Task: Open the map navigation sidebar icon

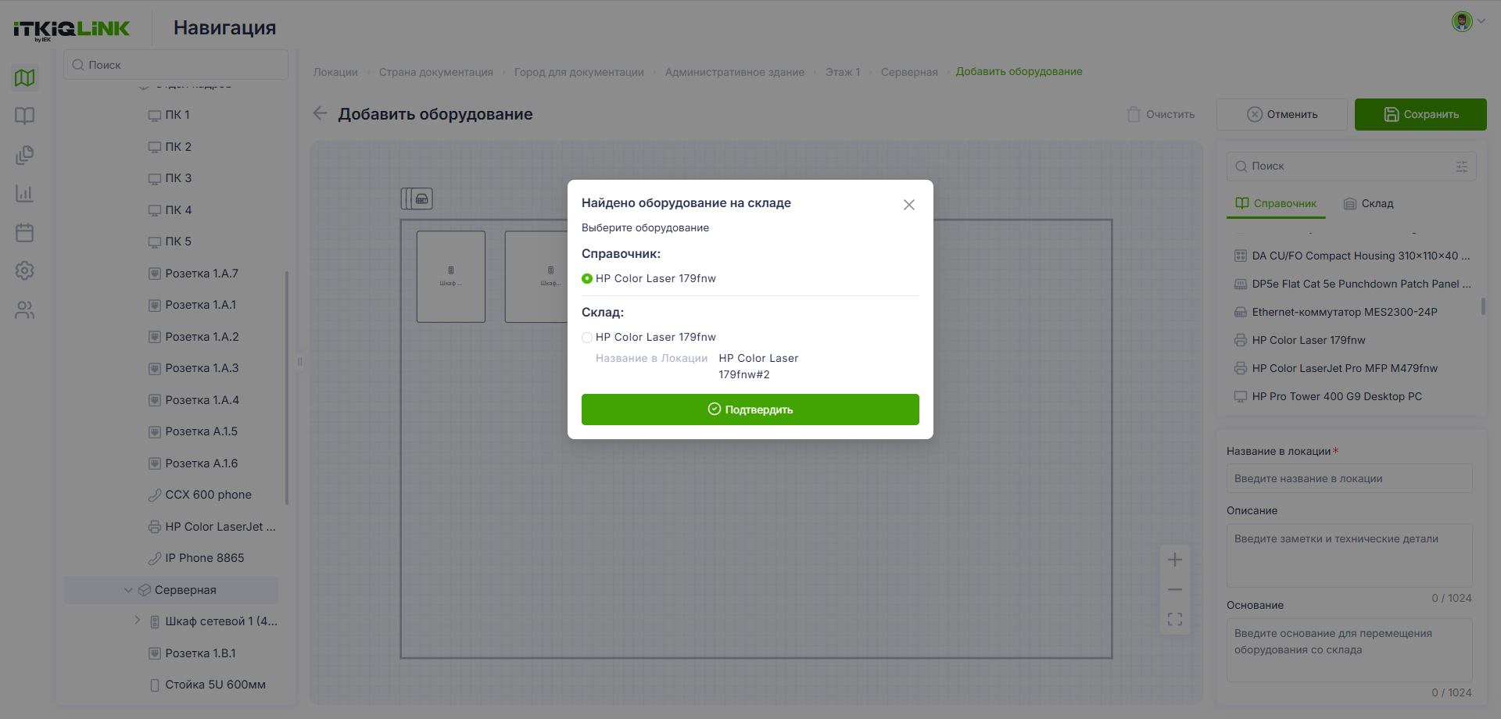Action: [x=25, y=77]
